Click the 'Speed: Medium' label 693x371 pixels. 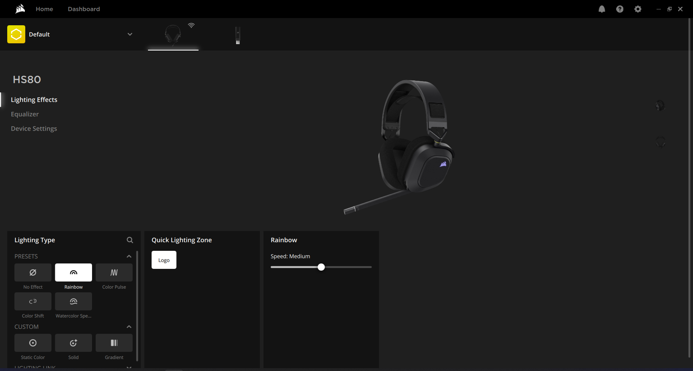290,256
